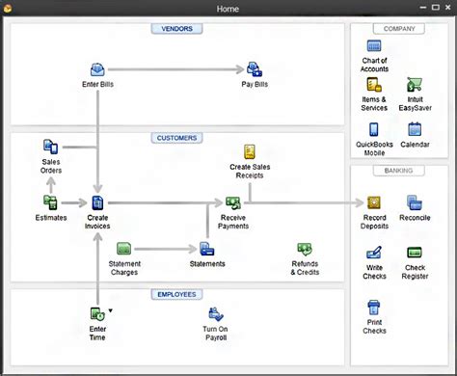Open the Refunds & Credits icon
The height and width of the screenshot is (376, 457).
coord(305,249)
